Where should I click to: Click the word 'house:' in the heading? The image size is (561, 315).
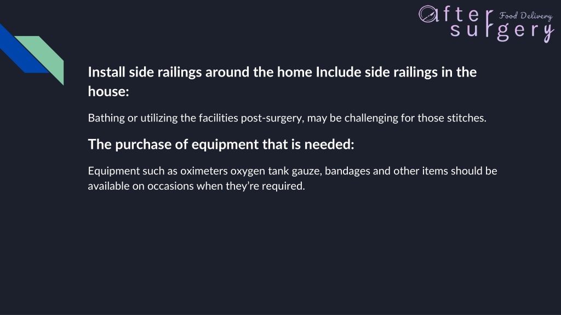pyautogui.click(x=108, y=91)
